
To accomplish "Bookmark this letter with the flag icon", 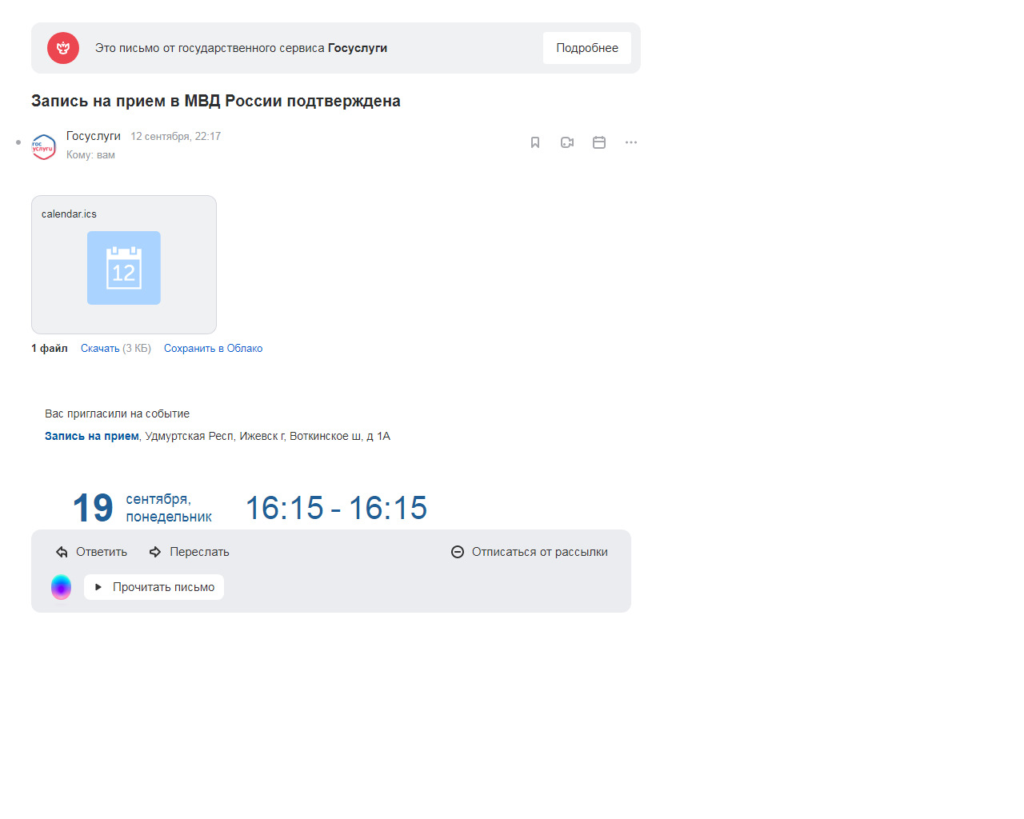I will click(x=535, y=142).
